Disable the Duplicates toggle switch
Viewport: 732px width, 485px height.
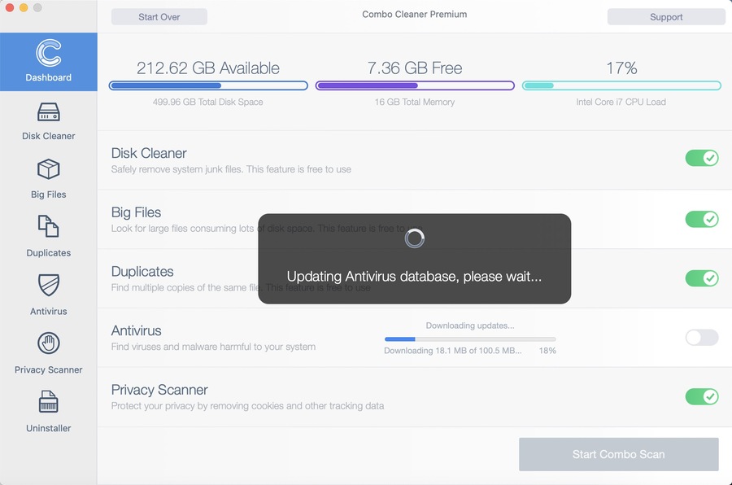[702, 278]
